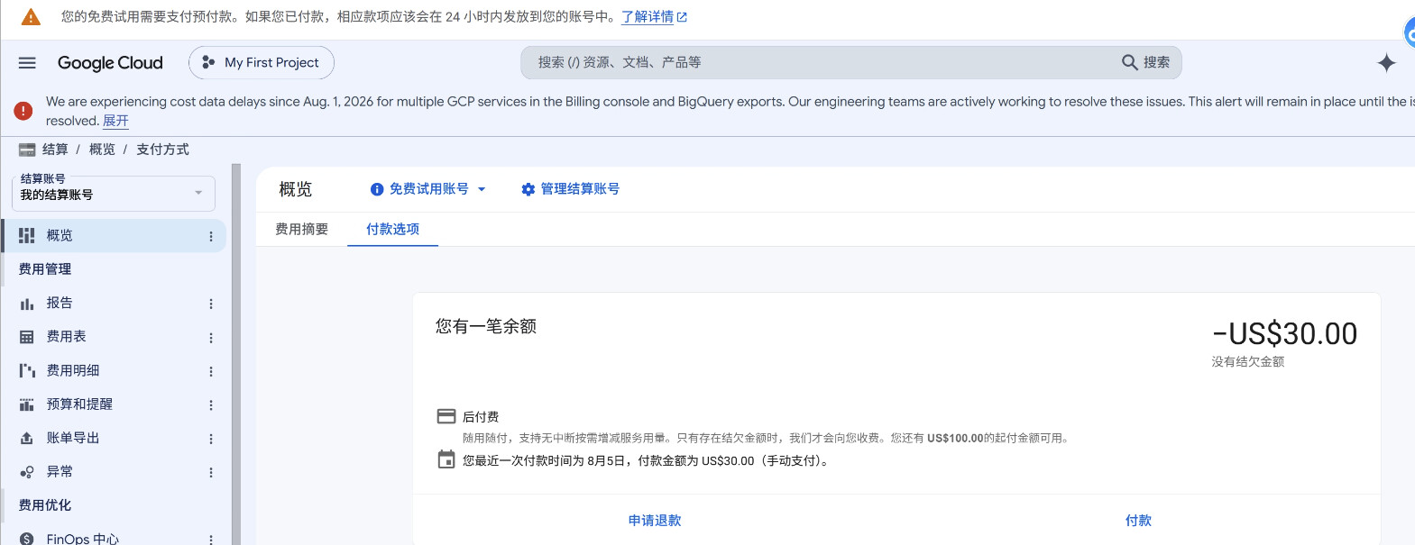Click the 付款 payment button
Screen dimensions: 1415x545
[1138, 521]
